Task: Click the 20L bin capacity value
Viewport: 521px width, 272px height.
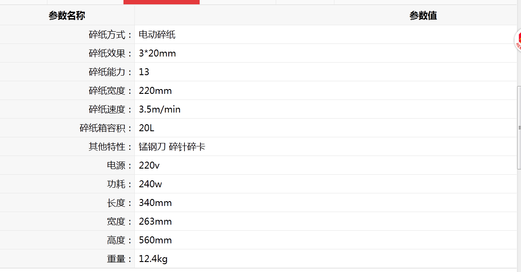Action: pos(147,128)
